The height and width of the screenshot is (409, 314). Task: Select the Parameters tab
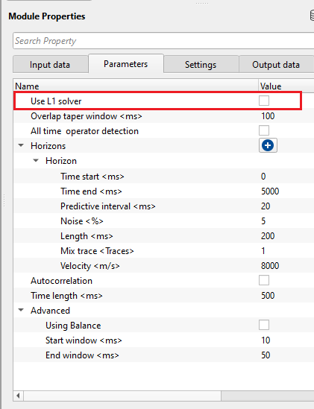click(126, 63)
